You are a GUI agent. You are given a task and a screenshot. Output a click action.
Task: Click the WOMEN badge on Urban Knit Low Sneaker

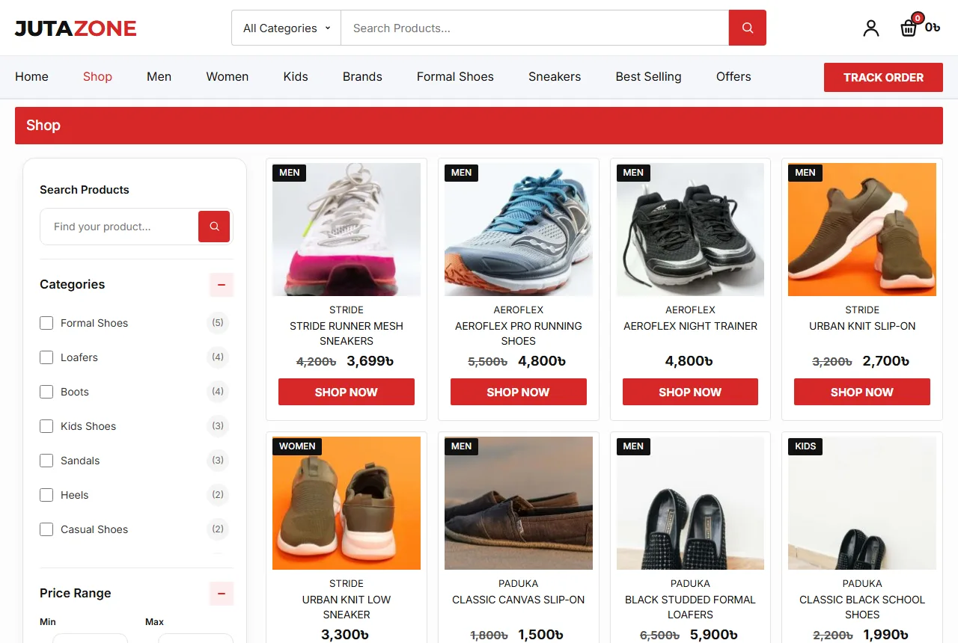tap(297, 446)
